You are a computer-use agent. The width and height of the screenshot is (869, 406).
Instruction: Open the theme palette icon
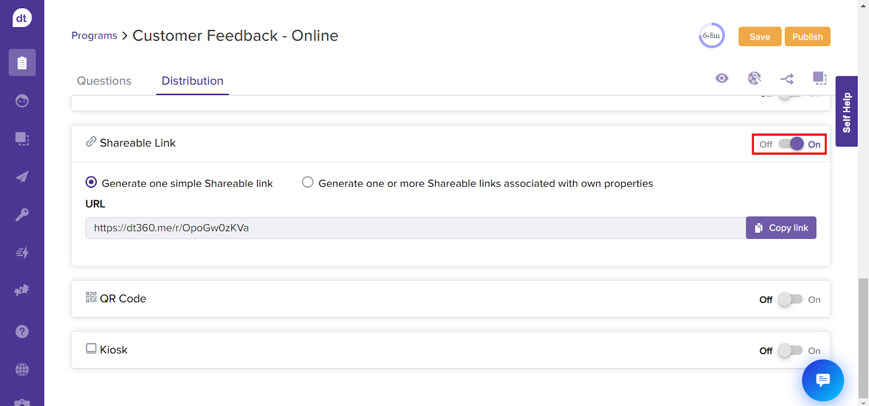click(x=754, y=78)
